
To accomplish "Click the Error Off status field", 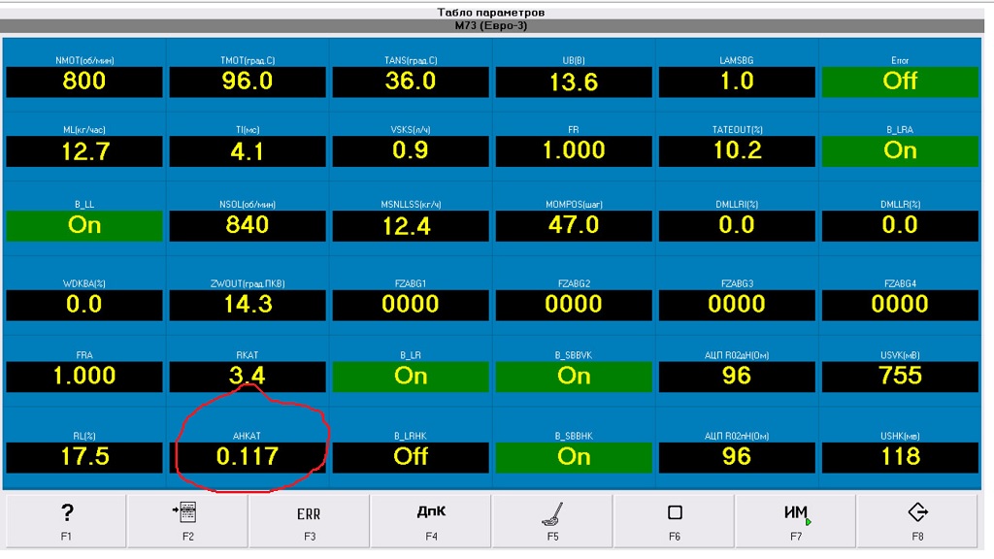I will [x=900, y=82].
